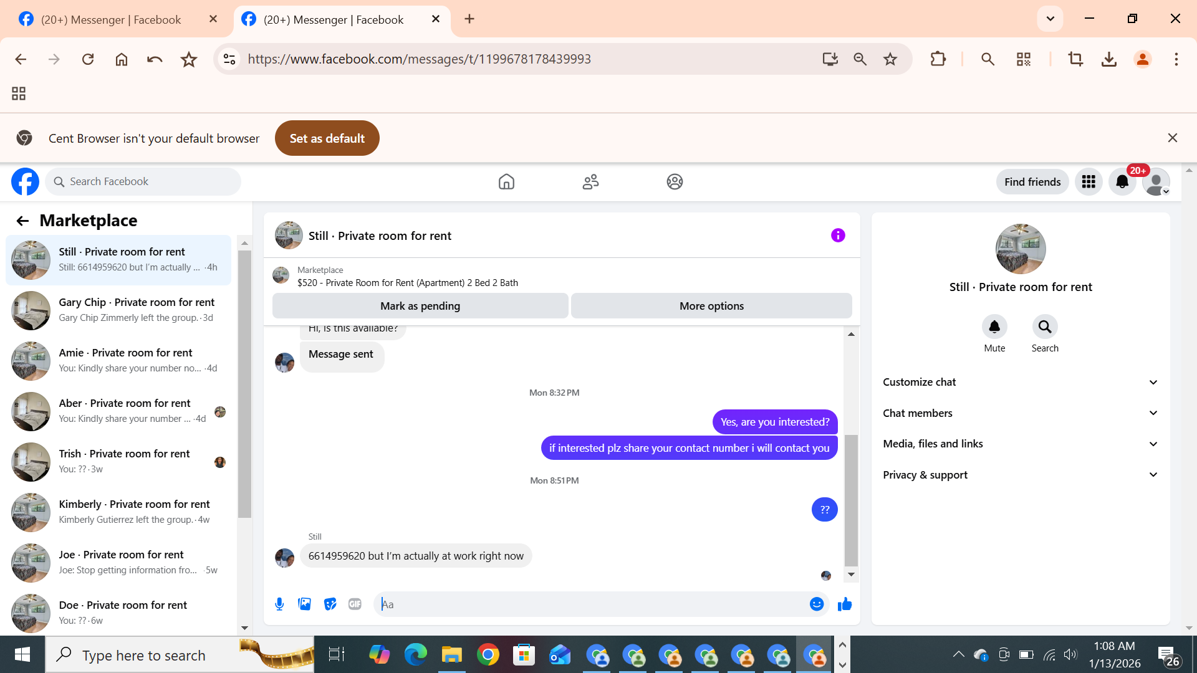The height and width of the screenshot is (673, 1197).
Task: Attach a photo using the image icon
Action: coord(305,604)
